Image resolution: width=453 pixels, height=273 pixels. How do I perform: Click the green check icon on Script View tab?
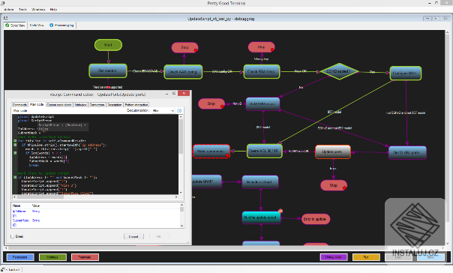pyautogui.click(x=7, y=25)
